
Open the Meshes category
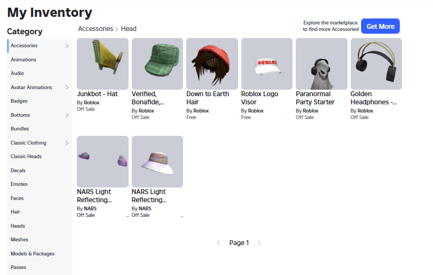coord(40,240)
